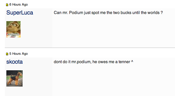This screenshot has width=175, height=96.
Task: Click skoota's message about the tenner
Action: click(93, 62)
